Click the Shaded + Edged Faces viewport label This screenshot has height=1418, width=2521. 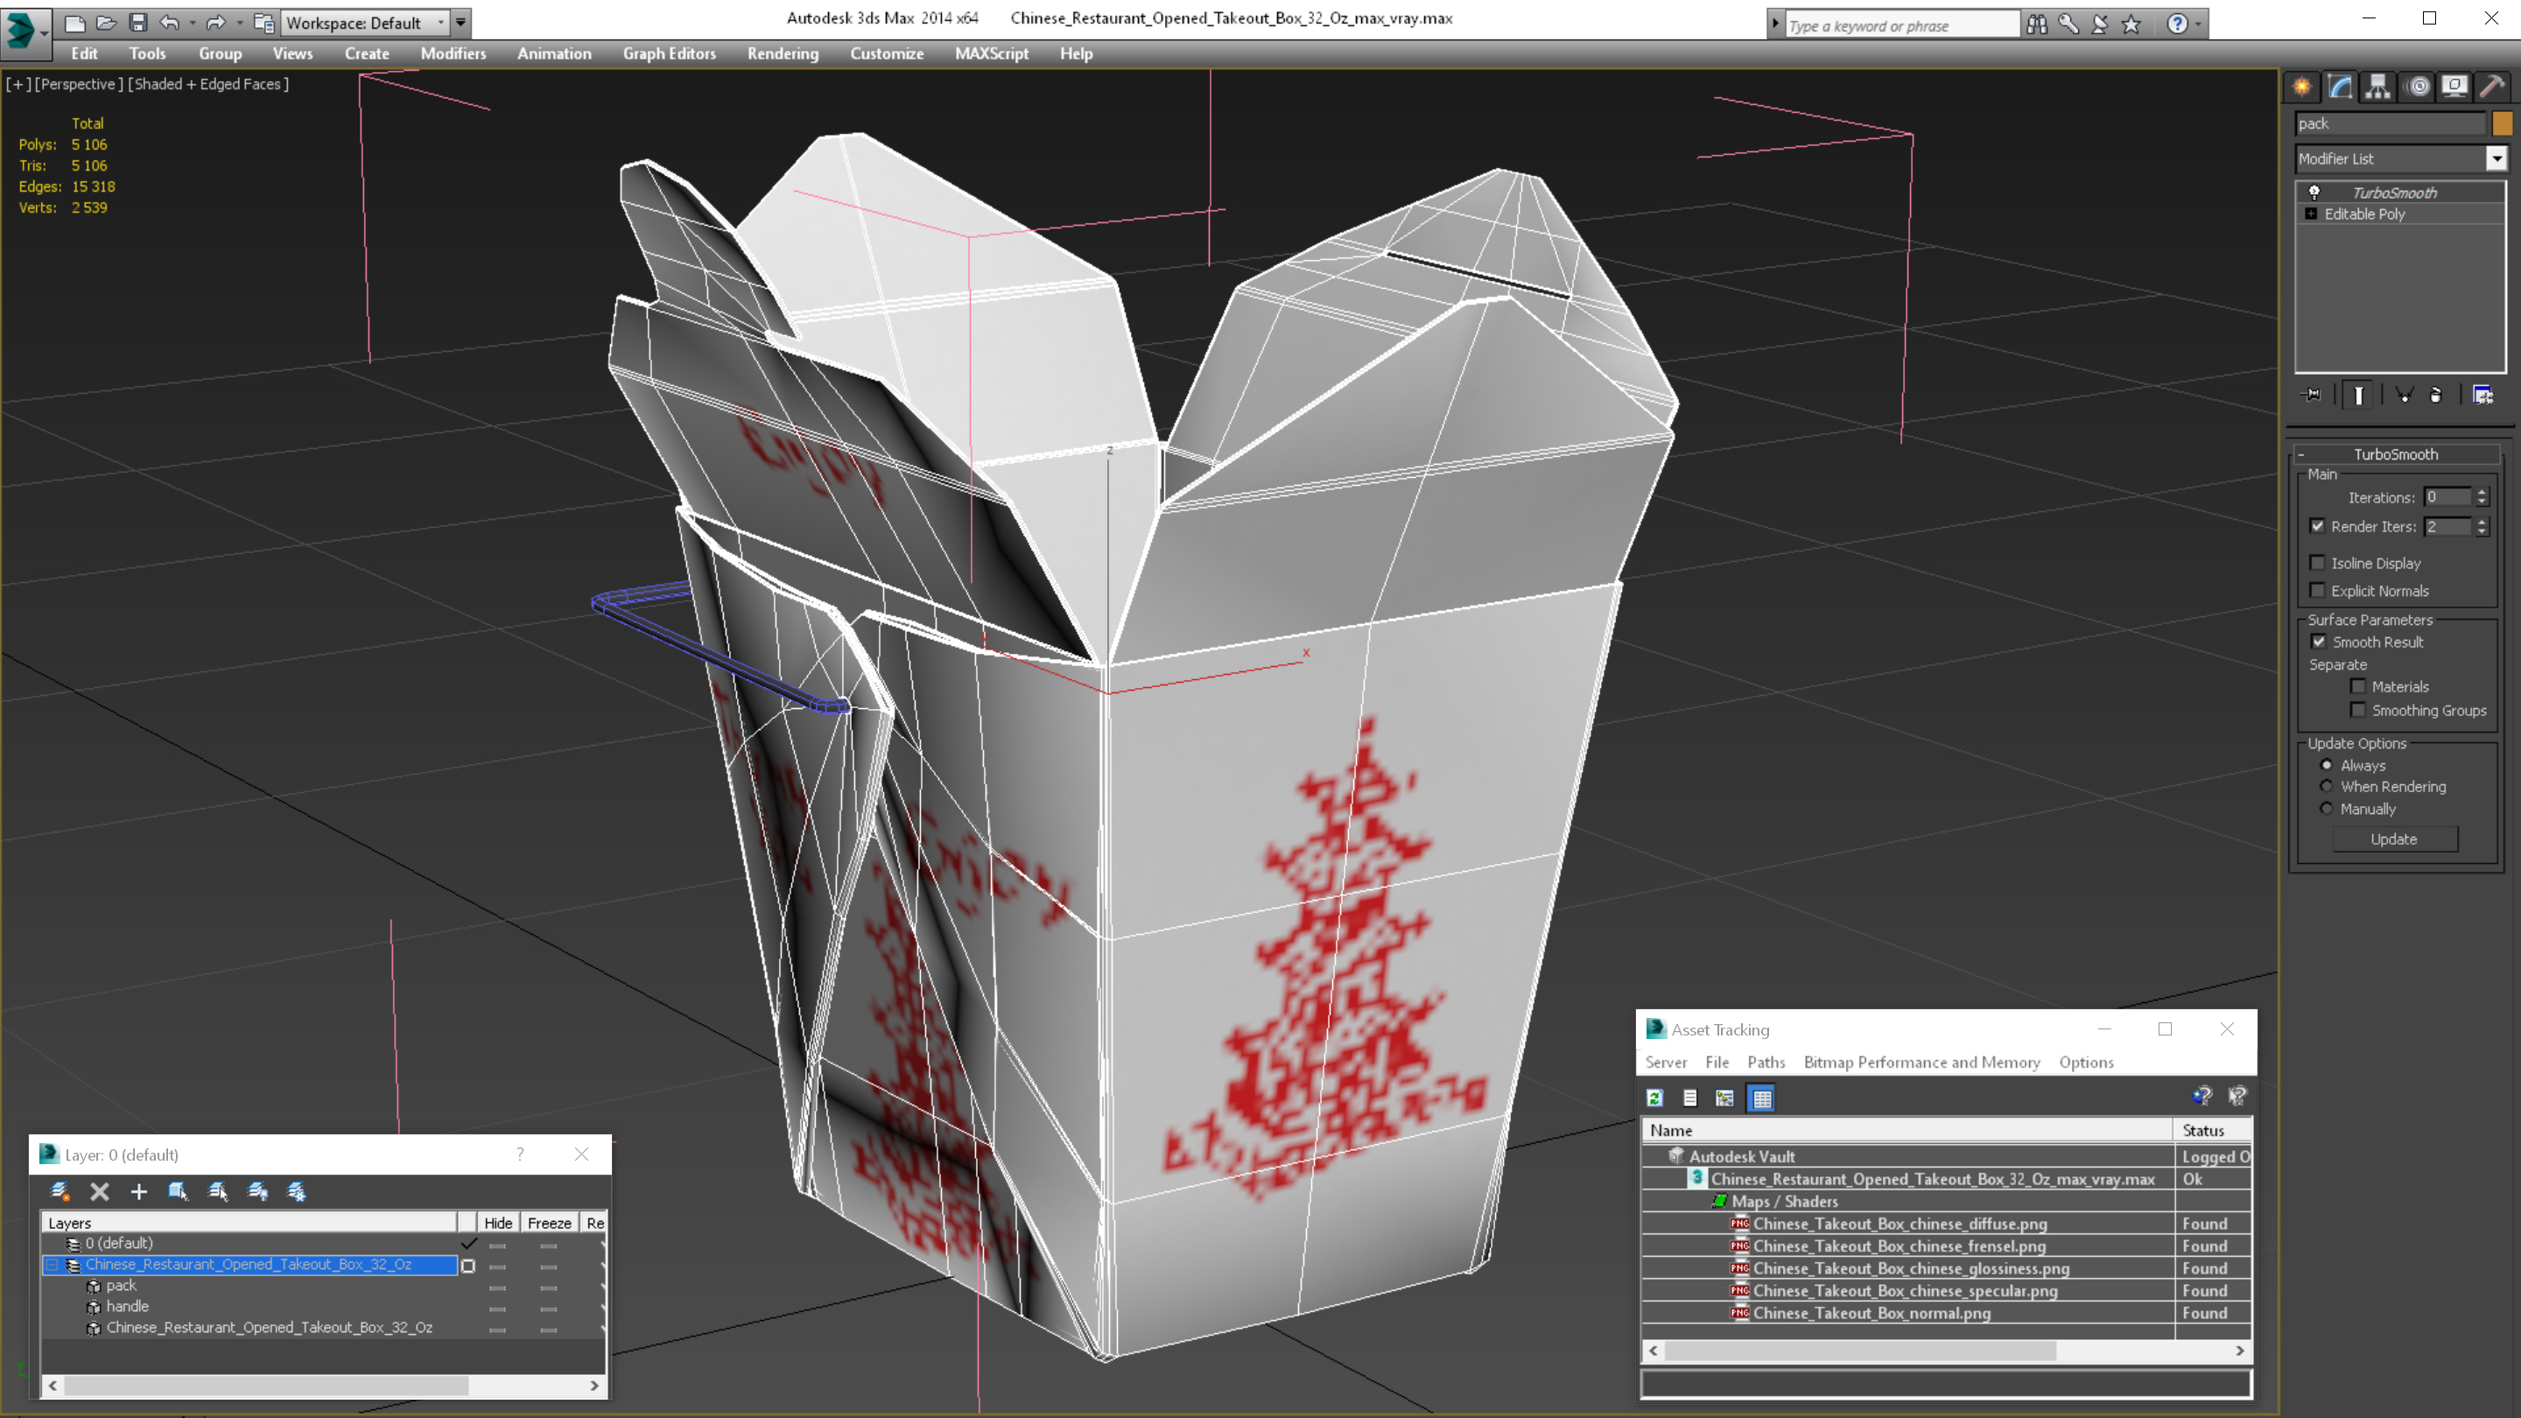pos(208,84)
